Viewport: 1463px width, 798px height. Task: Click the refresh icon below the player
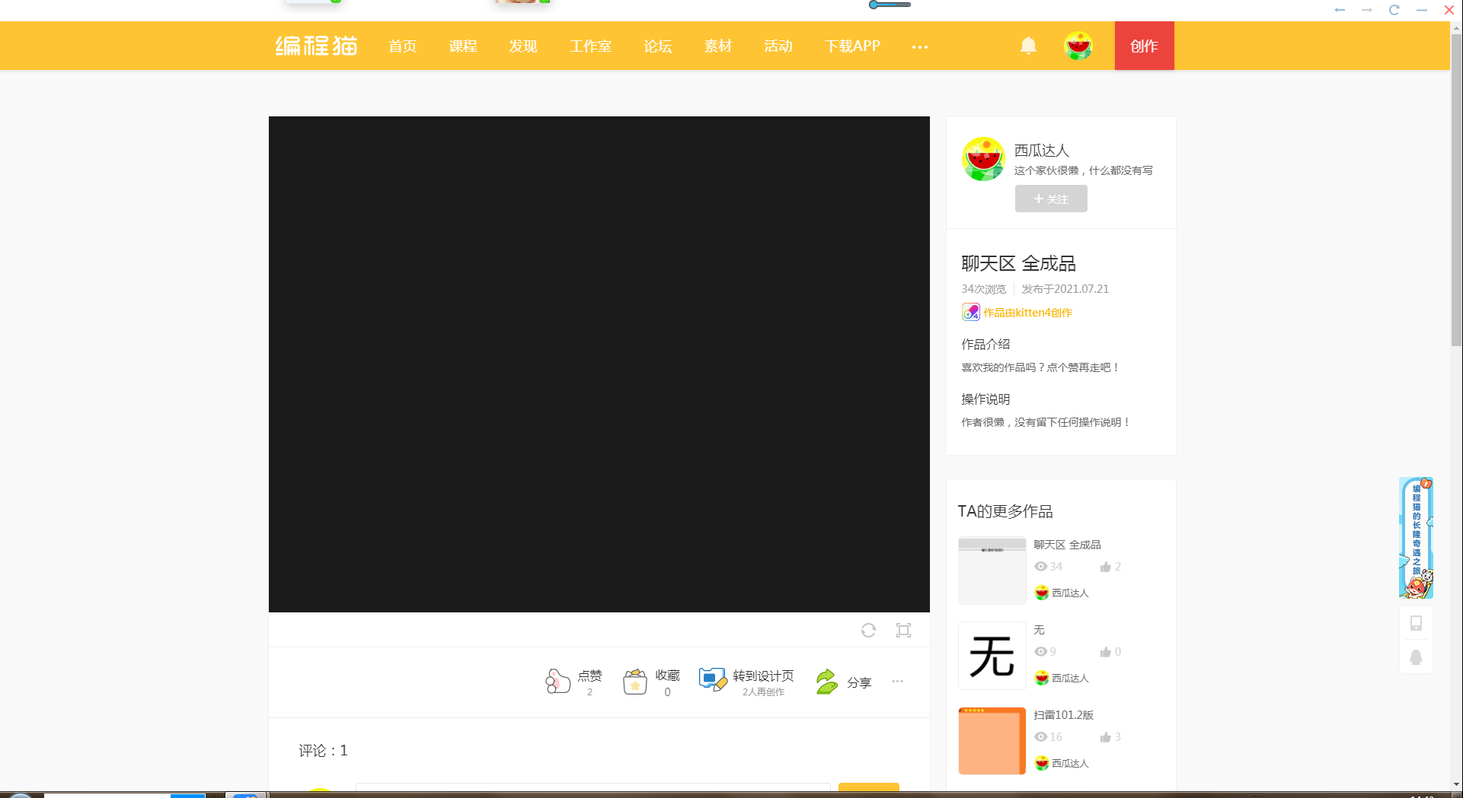(868, 630)
